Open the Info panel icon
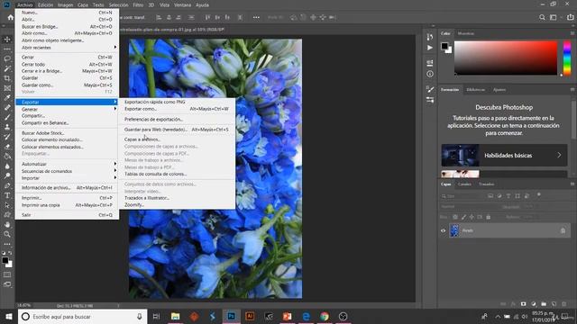 coord(430,74)
